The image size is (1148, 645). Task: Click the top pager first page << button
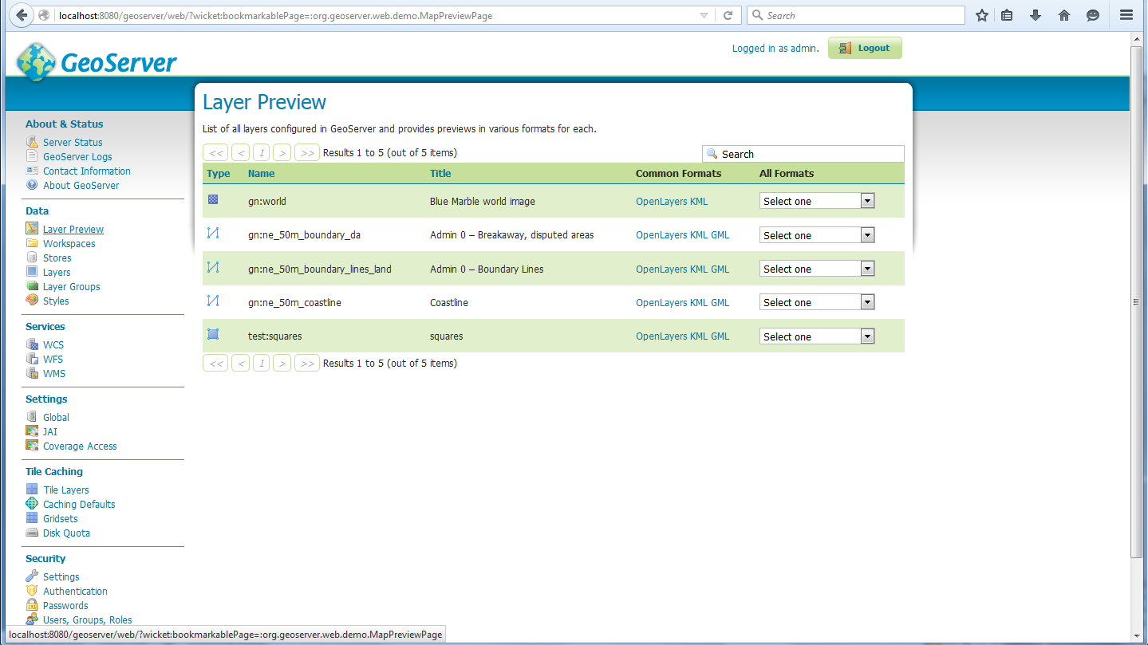[215, 152]
